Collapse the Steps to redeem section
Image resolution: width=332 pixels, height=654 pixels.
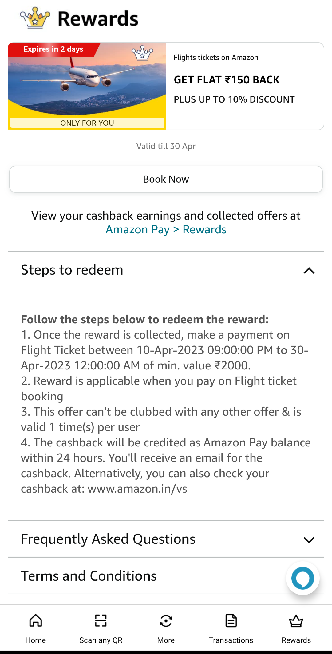pos(309,271)
